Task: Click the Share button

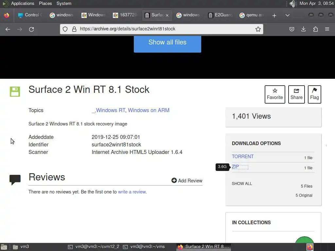Action: (296, 94)
